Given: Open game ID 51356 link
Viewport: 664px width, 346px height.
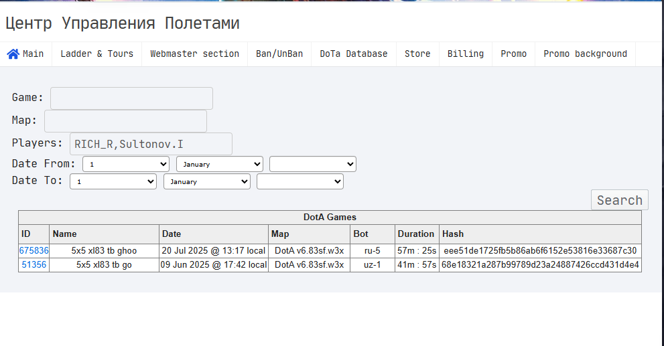Looking at the screenshot, I should tap(34, 265).
